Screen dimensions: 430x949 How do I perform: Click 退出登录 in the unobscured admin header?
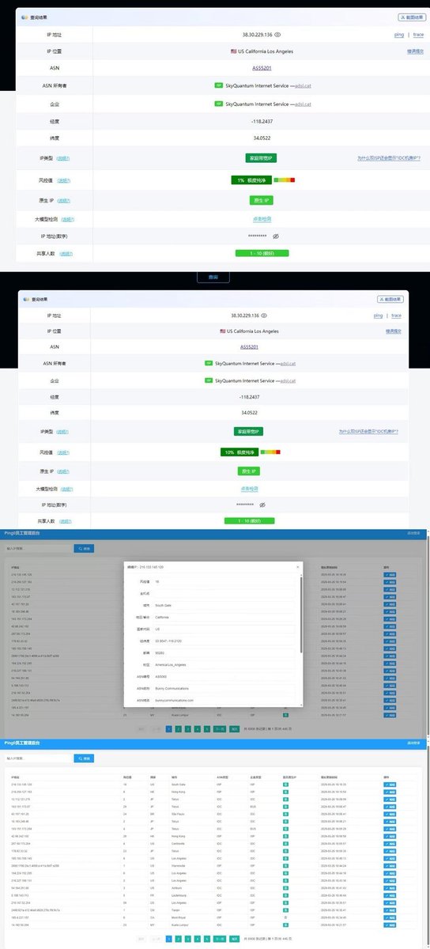pyautogui.click(x=413, y=743)
